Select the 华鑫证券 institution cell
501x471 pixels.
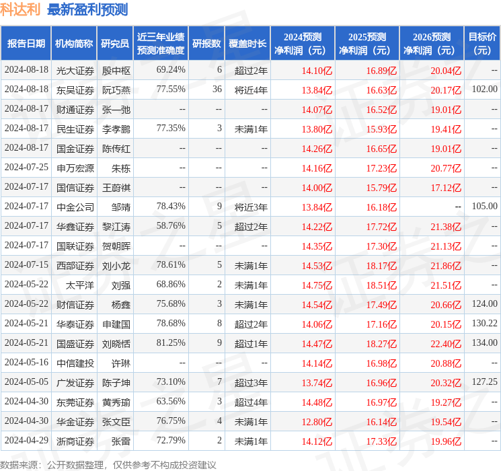pyautogui.click(x=75, y=227)
